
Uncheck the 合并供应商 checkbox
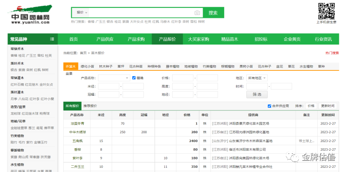click(x=269, y=106)
